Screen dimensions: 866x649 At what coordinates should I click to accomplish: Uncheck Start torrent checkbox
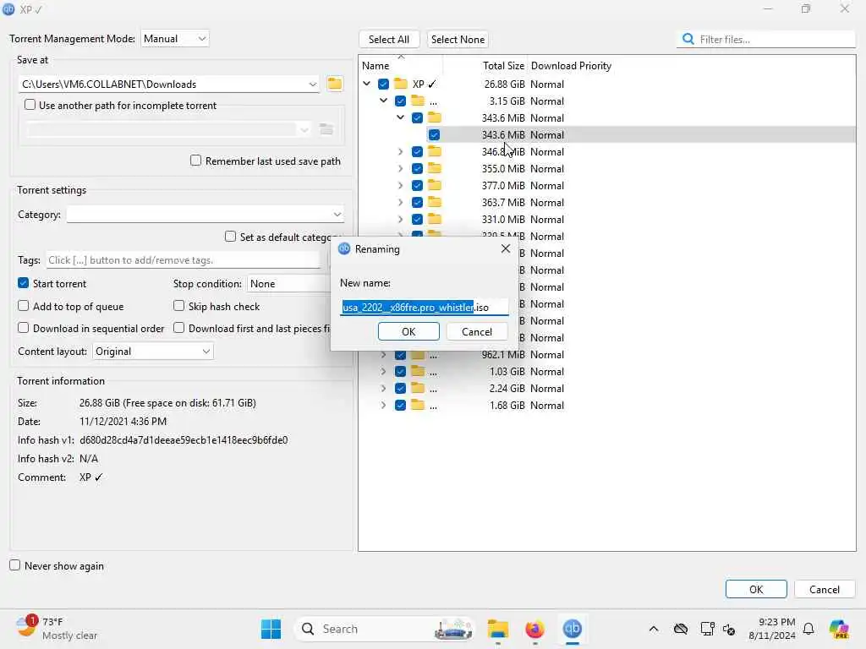[23, 283]
